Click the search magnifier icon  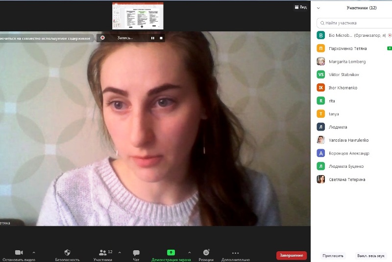pos(322,23)
